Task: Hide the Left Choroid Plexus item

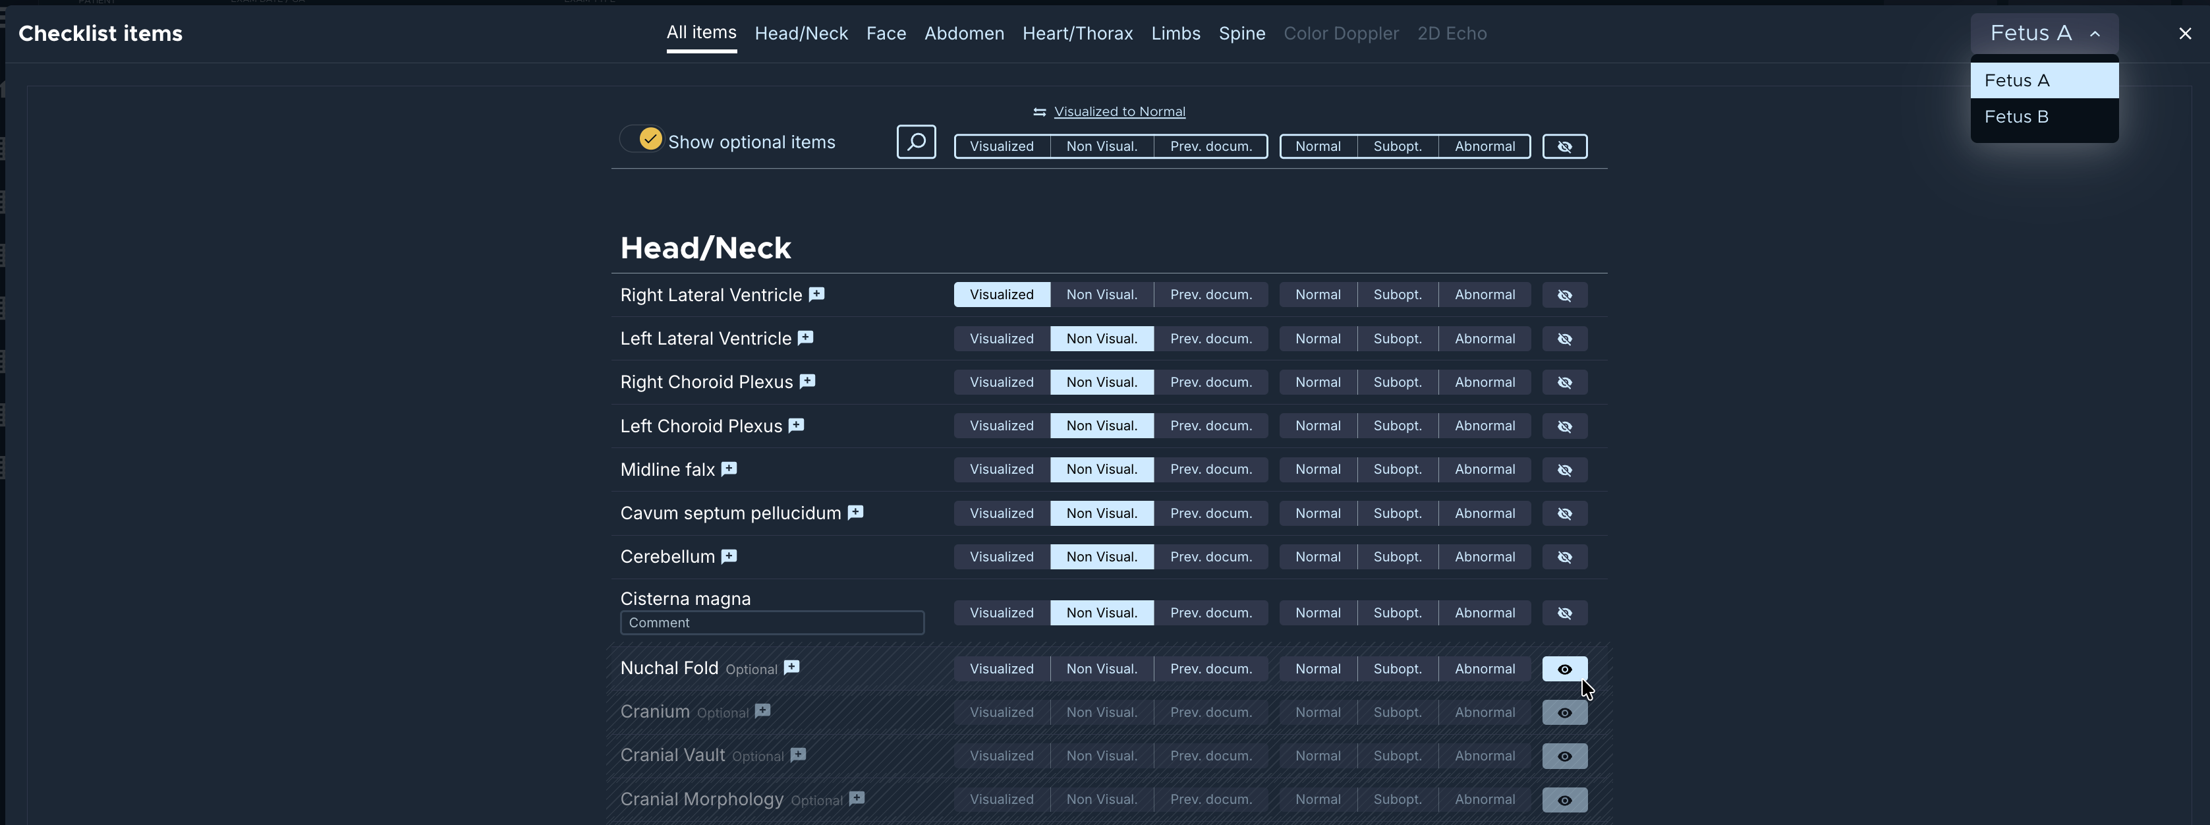Action: [1565, 426]
